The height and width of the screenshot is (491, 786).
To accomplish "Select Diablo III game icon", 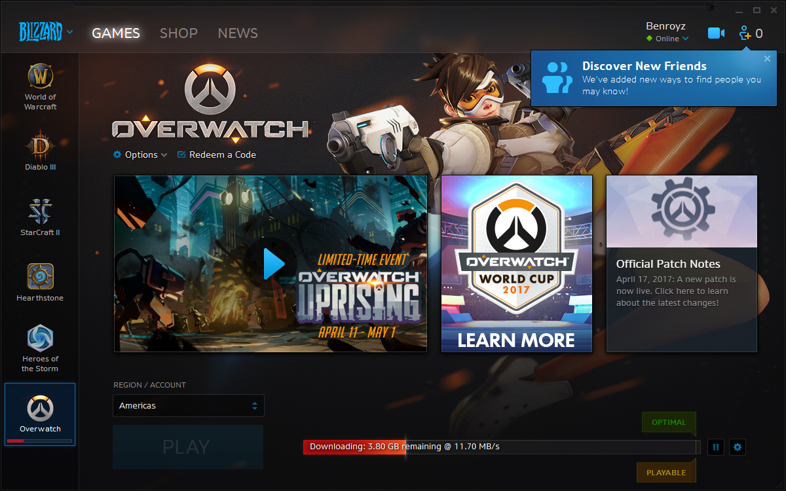I will (x=40, y=151).
